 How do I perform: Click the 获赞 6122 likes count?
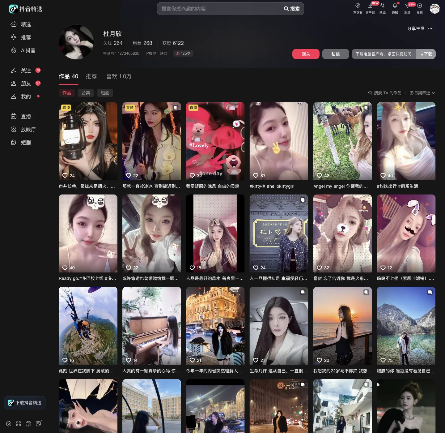coord(173,43)
